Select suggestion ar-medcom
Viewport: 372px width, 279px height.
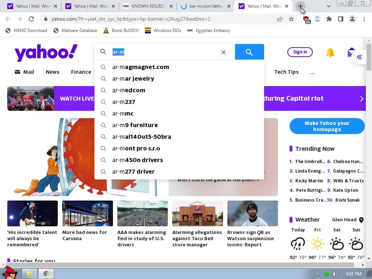point(179,90)
